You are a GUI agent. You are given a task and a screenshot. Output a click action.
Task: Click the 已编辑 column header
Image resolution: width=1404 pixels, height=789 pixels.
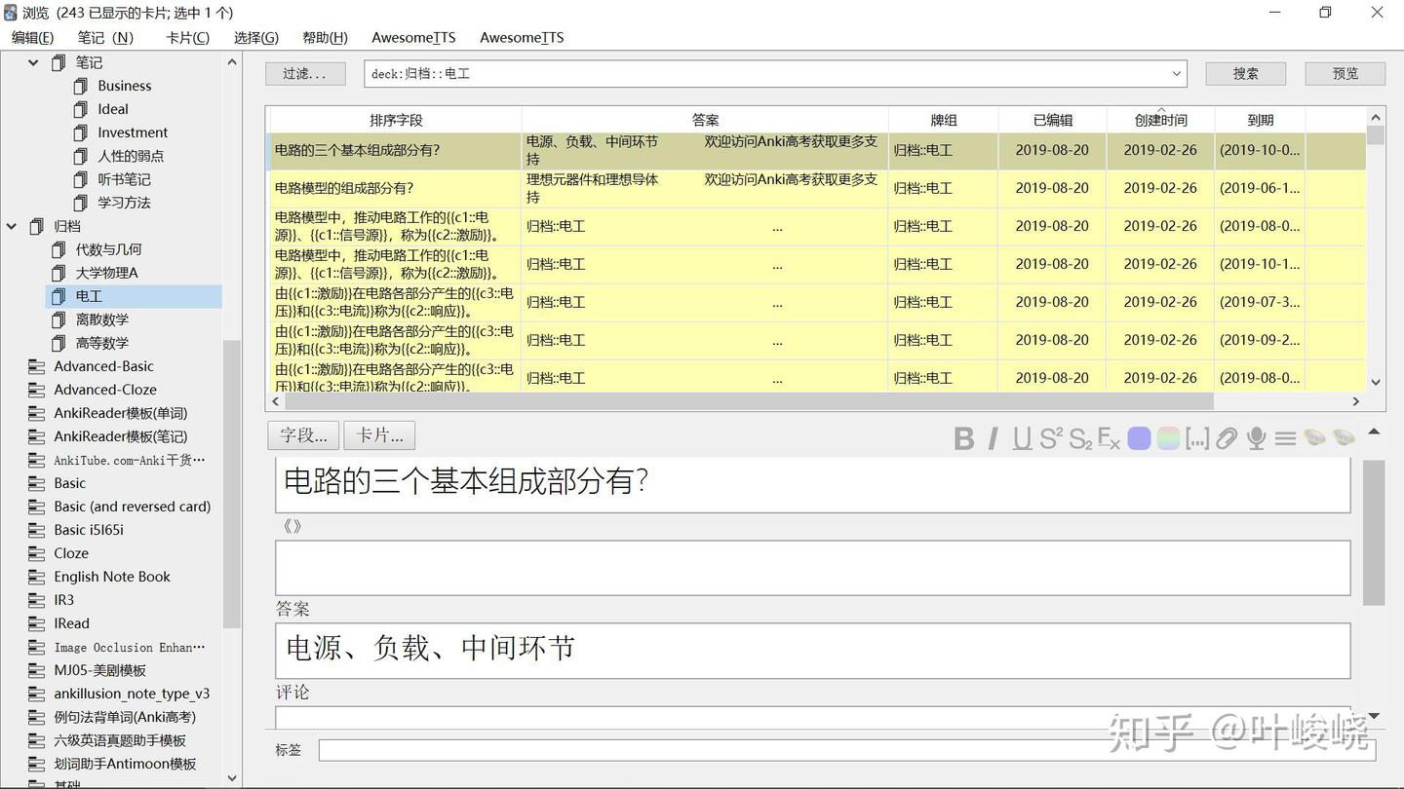click(x=1053, y=120)
